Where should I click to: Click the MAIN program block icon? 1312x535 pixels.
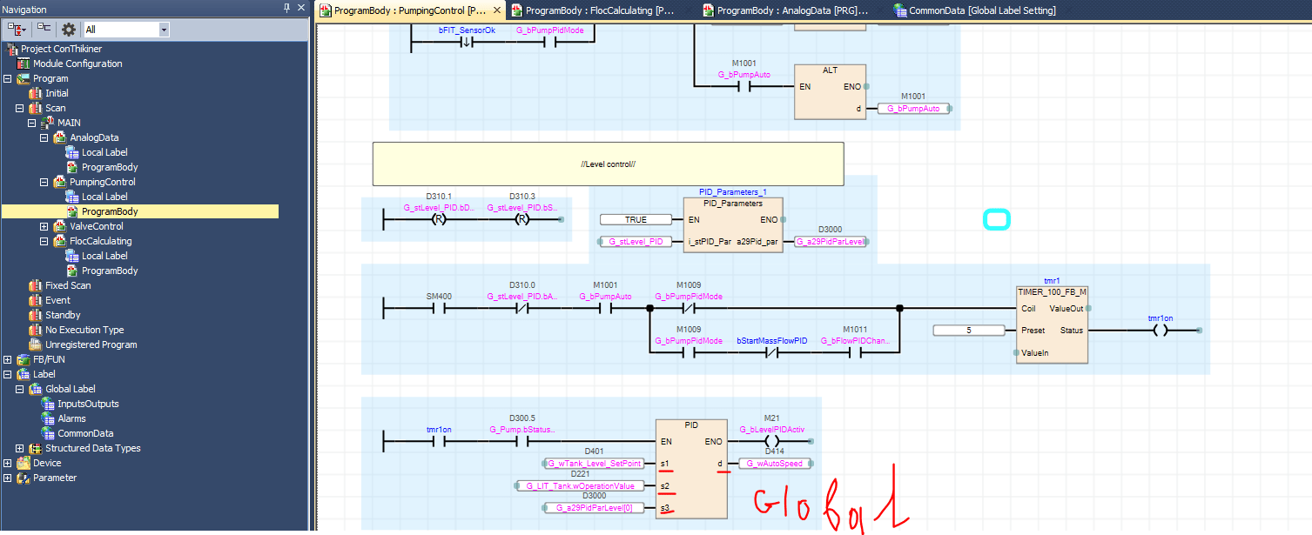coord(47,123)
